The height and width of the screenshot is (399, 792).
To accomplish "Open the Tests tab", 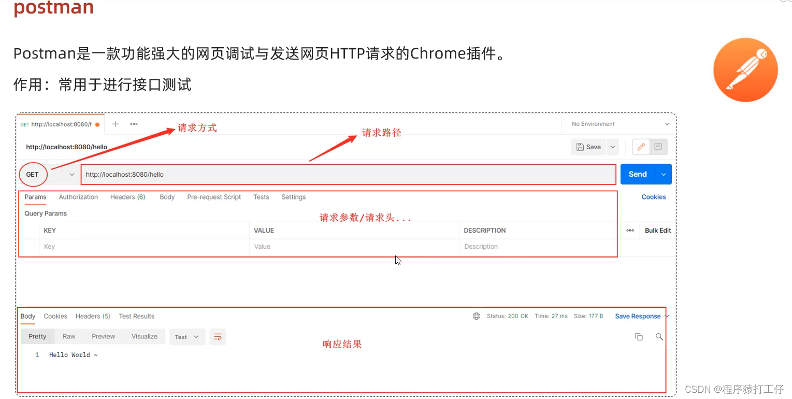I will pos(261,197).
